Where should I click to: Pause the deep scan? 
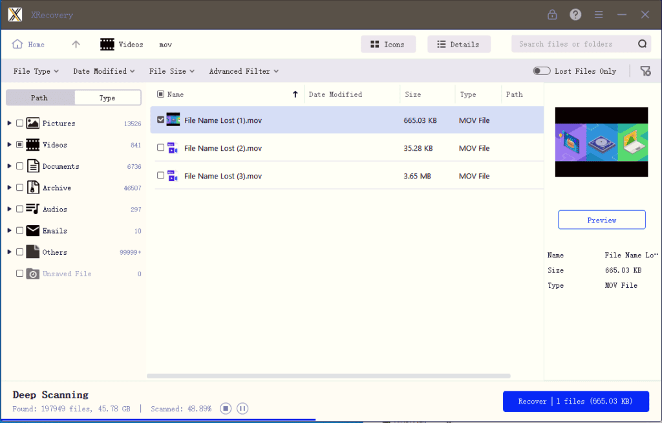[x=242, y=408]
